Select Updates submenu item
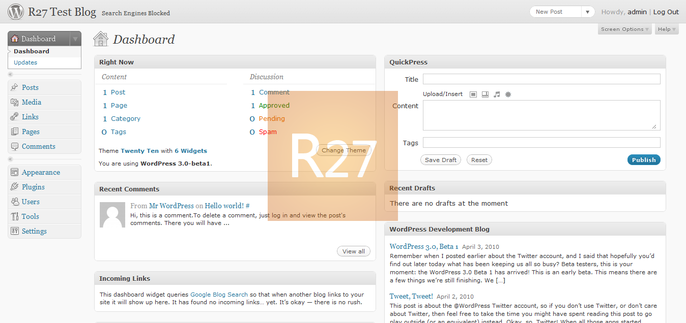Image resolution: width=686 pixels, height=323 pixels. [25, 62]
